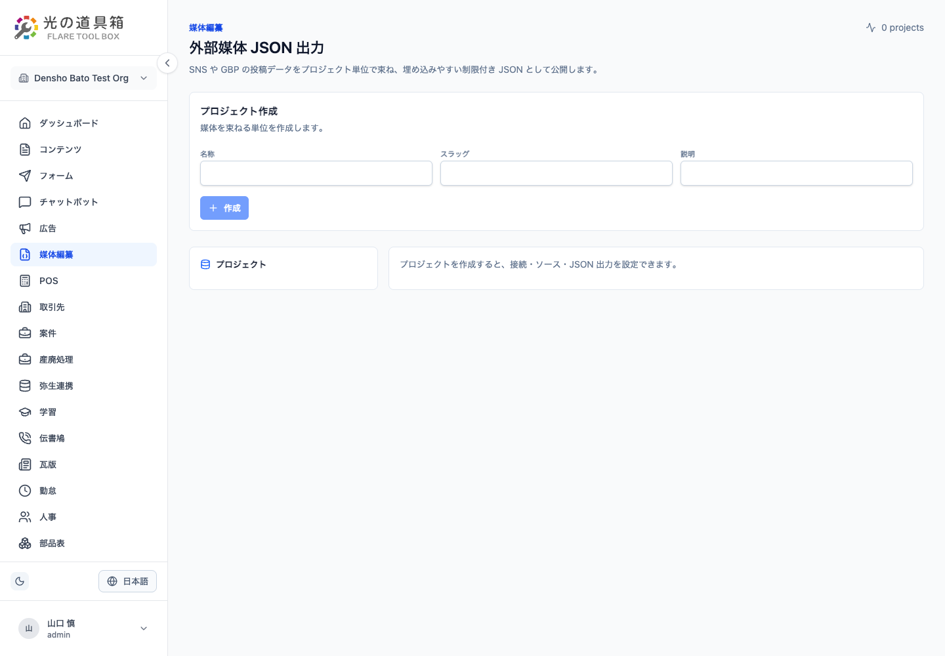Click the 瓦版 newspaper icon
The height and width of the screenshot is (656, 945).
point(25,464)
